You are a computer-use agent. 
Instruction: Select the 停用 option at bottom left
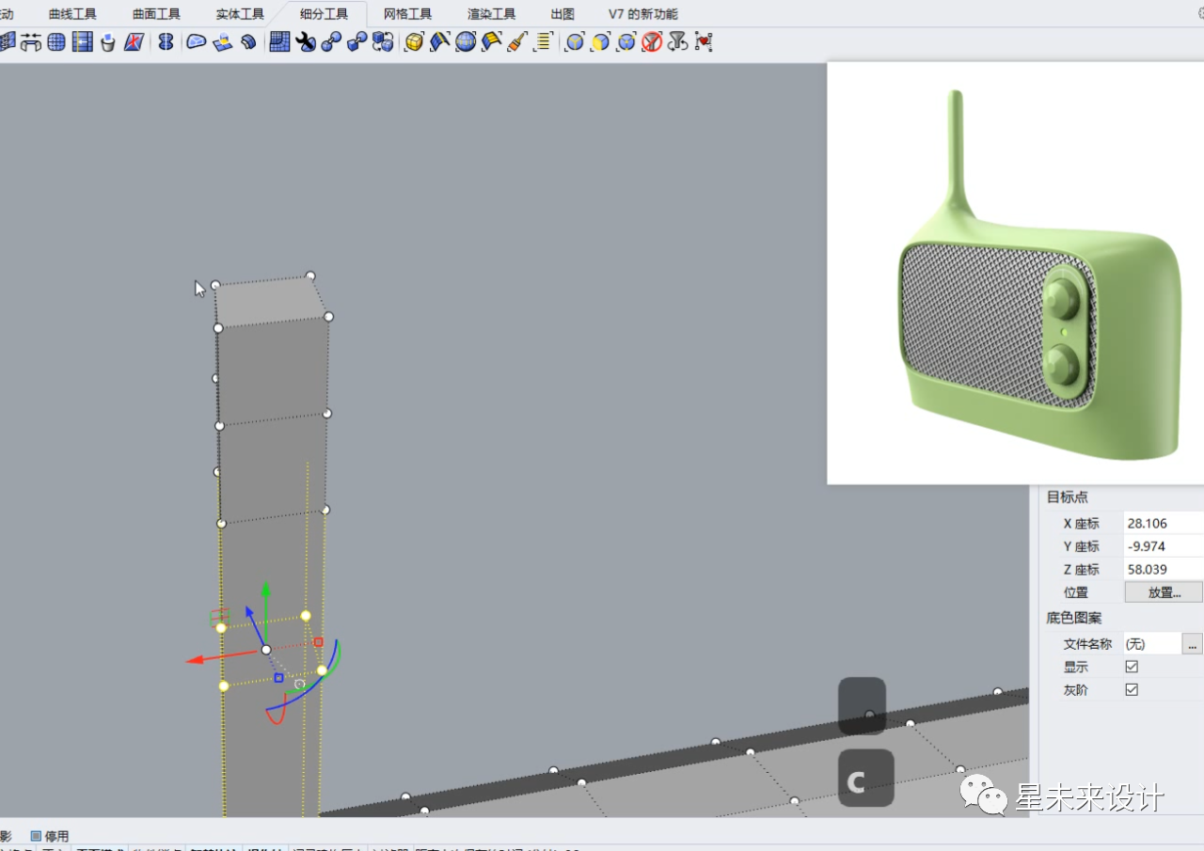[x=50, y=836]
